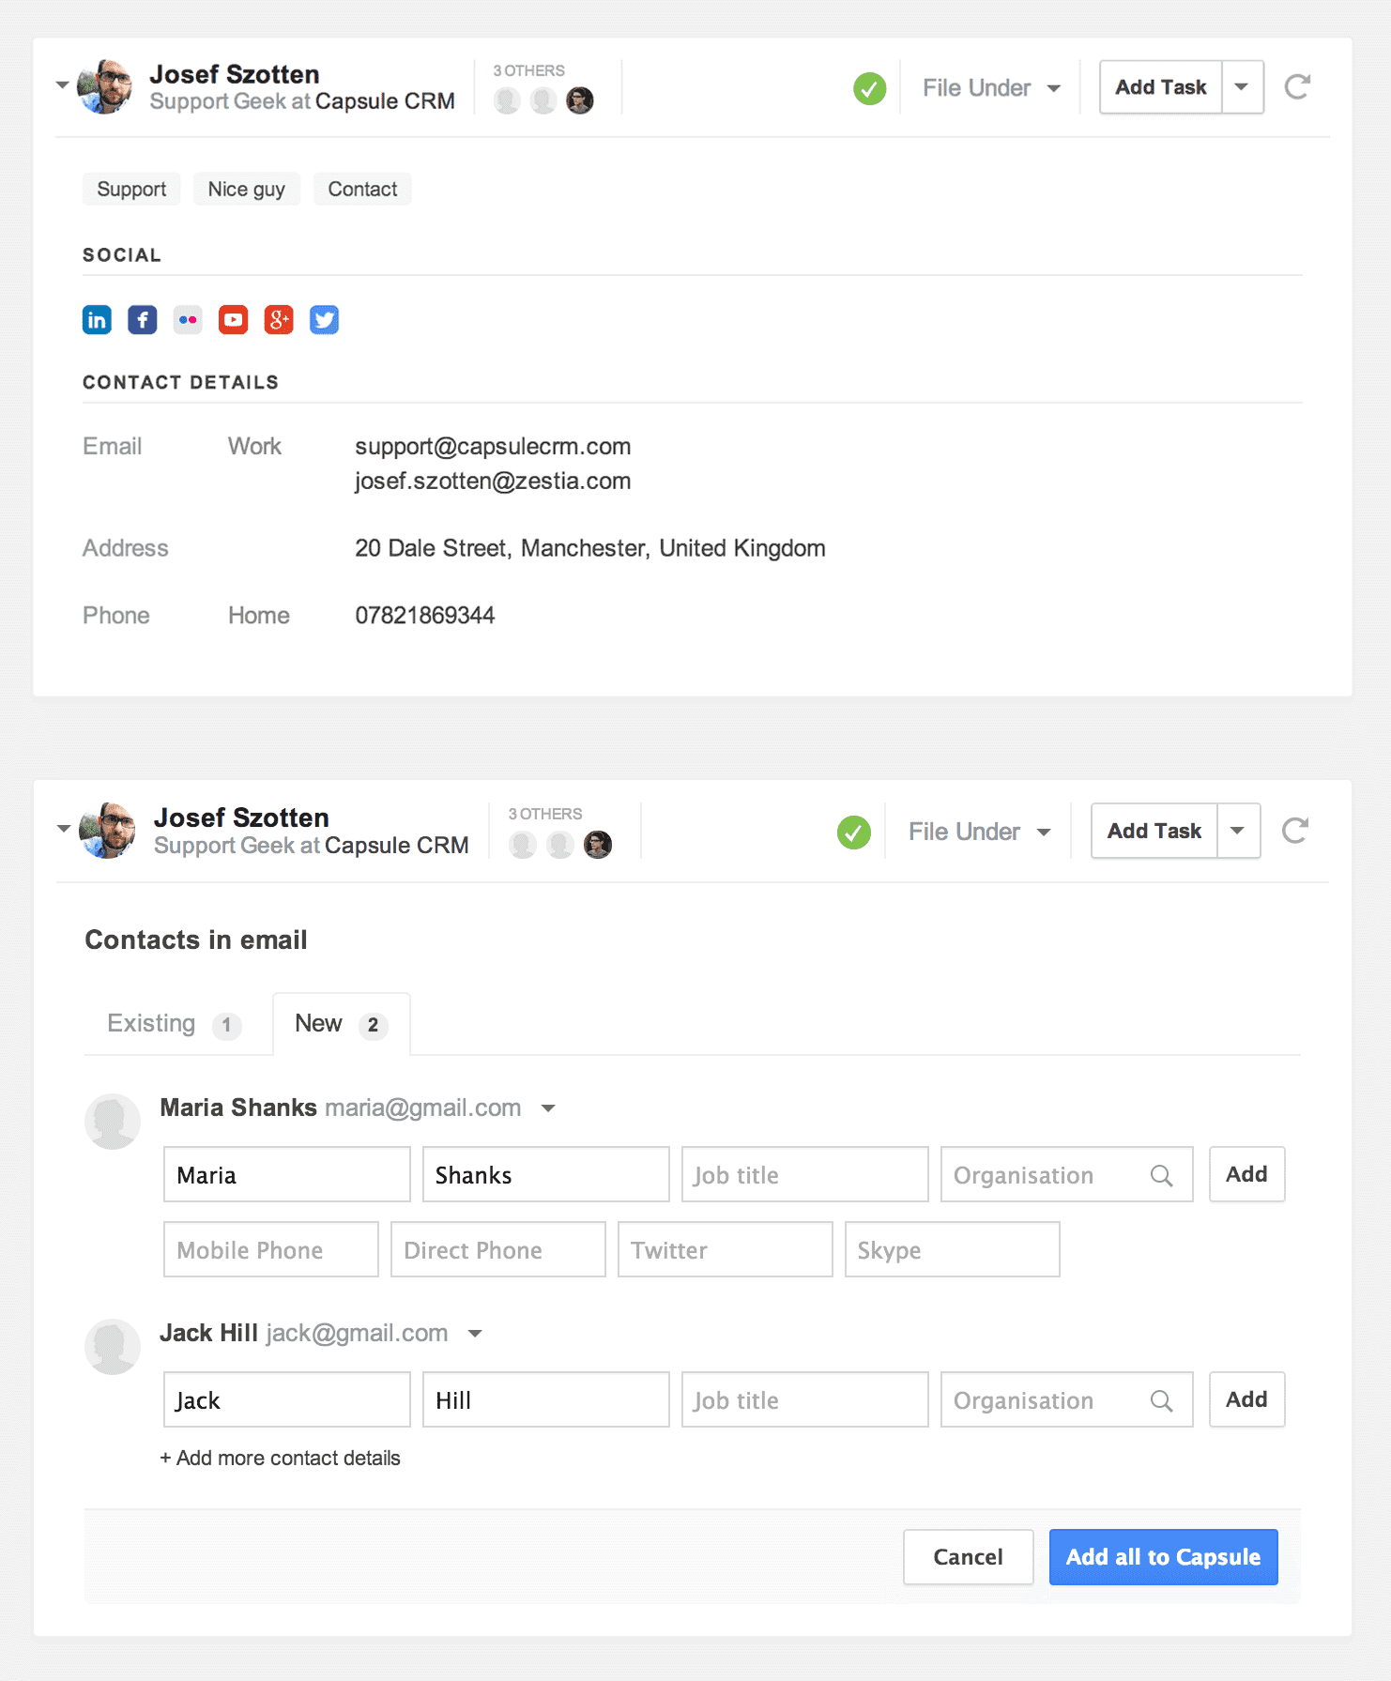The width and height of the screenshot is (1391, 1681).
Task: Click Capsule CRM link in top panel
Action: tap(385, 101)
